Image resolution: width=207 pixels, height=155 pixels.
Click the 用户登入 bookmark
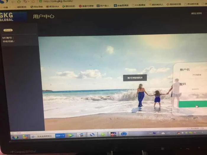click(103, 6)
